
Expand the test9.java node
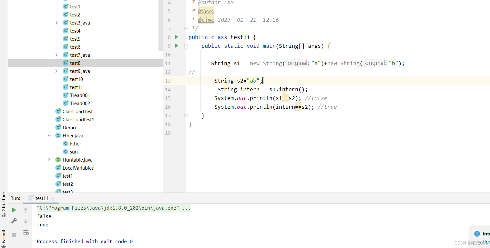(56, 71)
